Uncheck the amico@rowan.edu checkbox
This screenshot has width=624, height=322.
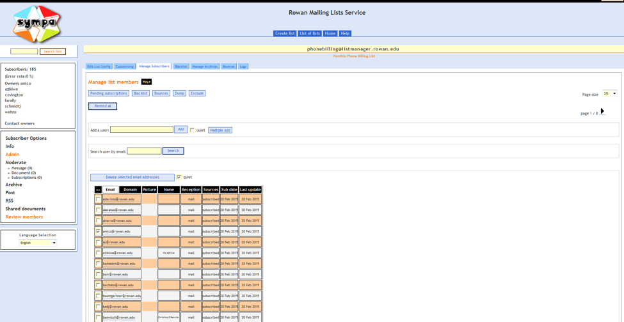98,231
